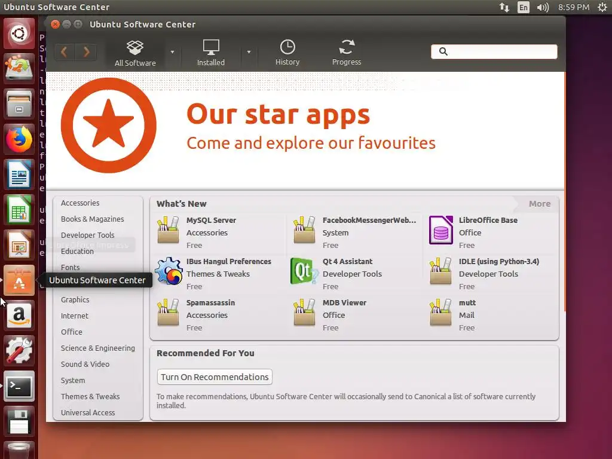Screen dimensions: 612x459
Task: Open the Qt 4 Assistant title
Action: point(347,262)
